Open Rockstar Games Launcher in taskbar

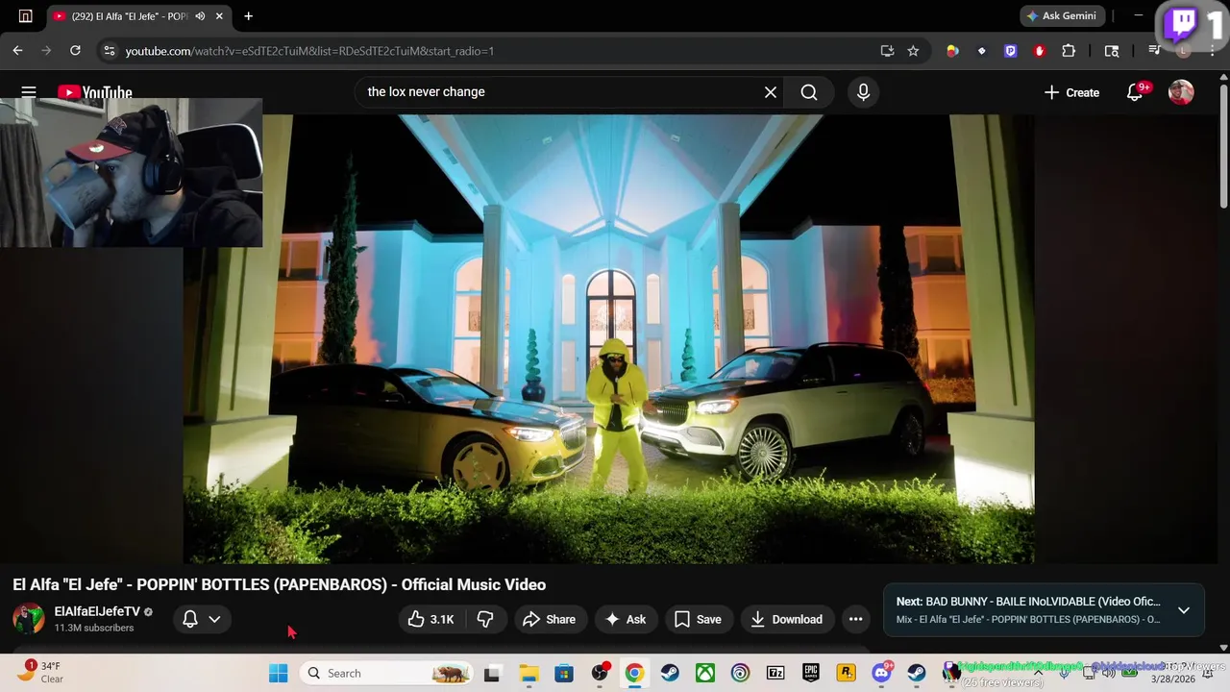[846, 673]
